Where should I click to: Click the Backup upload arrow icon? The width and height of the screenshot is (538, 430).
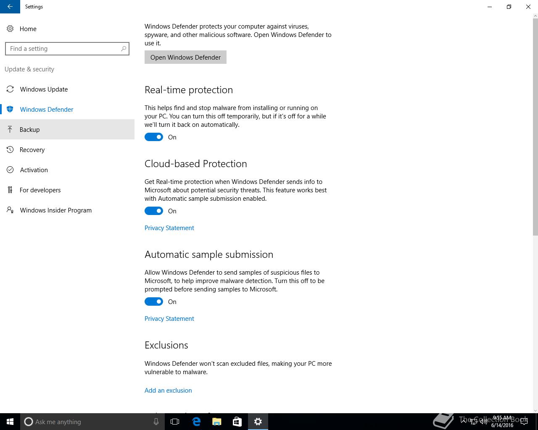(10, 129)
